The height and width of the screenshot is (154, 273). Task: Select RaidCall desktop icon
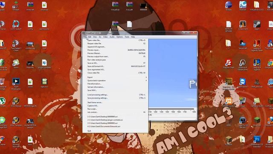[243, 6]
